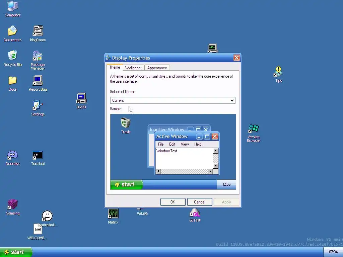Image resolution: width=343 pixels, height=257 pixels.
Task: Open the Docs folder icon
Action: coord(12,83)
